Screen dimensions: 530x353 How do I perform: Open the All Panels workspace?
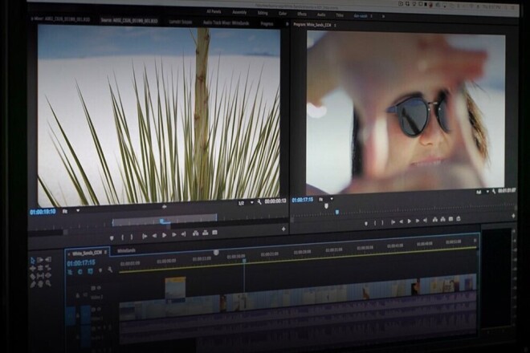click(214, 12)
